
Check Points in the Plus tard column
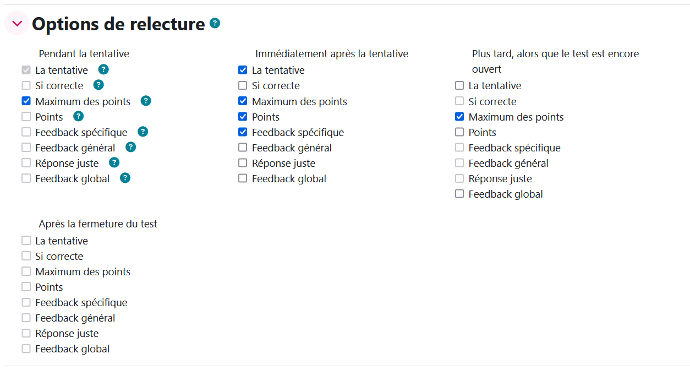459,132
